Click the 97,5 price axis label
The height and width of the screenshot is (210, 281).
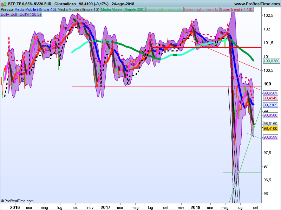[x=267, y=153]
